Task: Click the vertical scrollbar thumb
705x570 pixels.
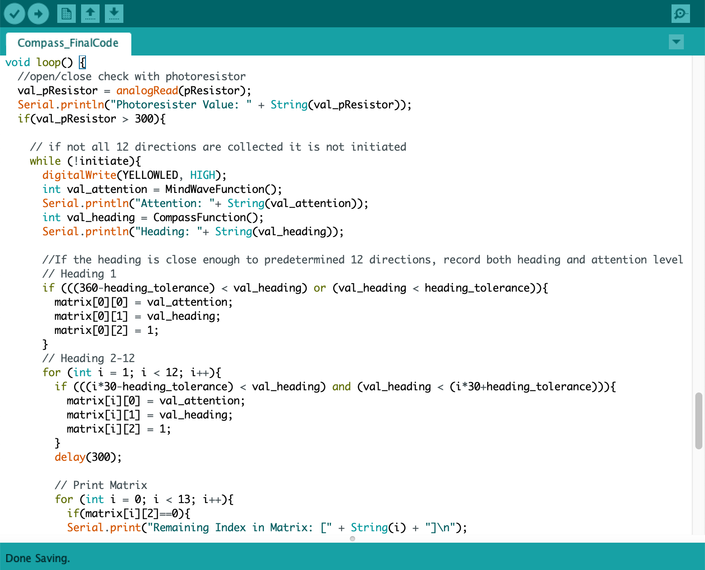Action: click(698, 421)
